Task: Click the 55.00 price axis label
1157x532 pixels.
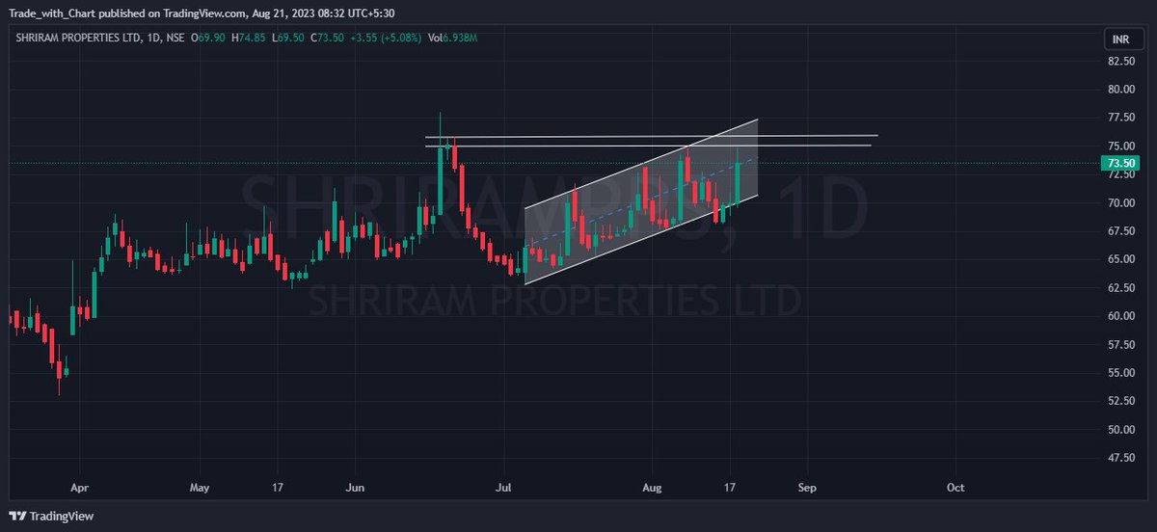Action: click(x=1119, y=373)
